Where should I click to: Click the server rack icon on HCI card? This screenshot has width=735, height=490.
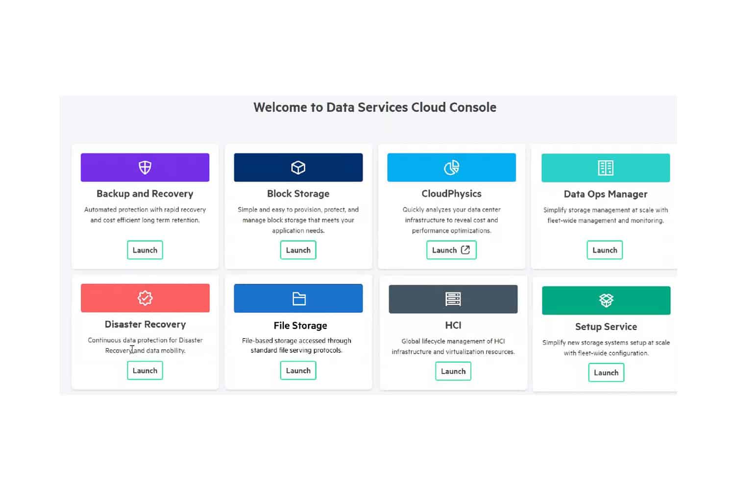pos(453,299)
